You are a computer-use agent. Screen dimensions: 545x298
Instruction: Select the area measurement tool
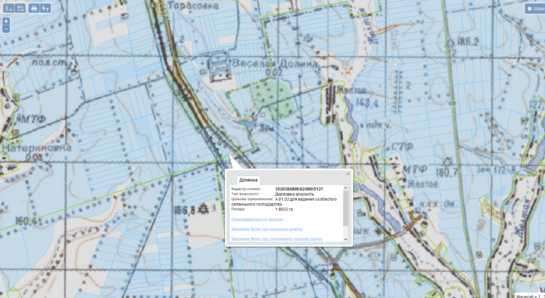[x=20, y=8]
